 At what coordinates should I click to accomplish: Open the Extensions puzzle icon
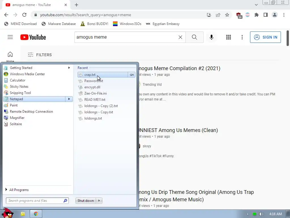click(257, 15)
